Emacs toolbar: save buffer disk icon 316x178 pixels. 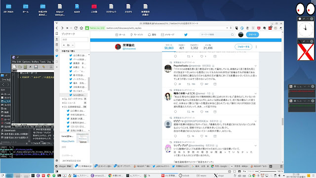point(36,67)
